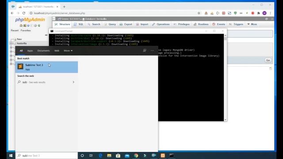Open the XAMPP icon on taskbar
Screen dimensions: 283x159
163,155
